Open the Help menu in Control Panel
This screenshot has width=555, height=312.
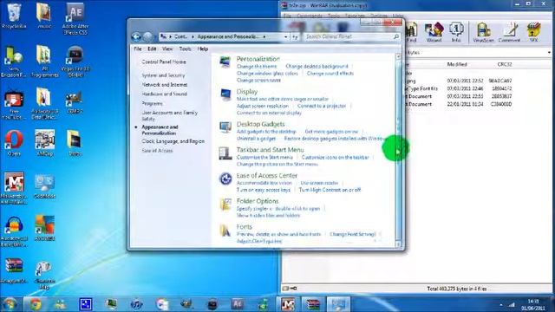point(202,49)
